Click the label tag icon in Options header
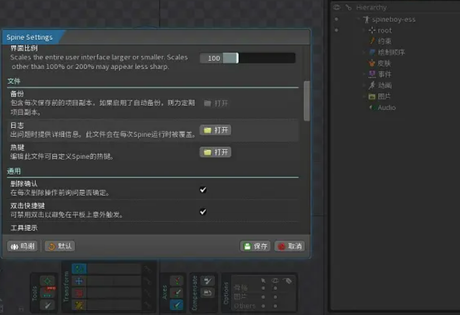The width and height of the screenshot is (460, 315). coord(288,281)
